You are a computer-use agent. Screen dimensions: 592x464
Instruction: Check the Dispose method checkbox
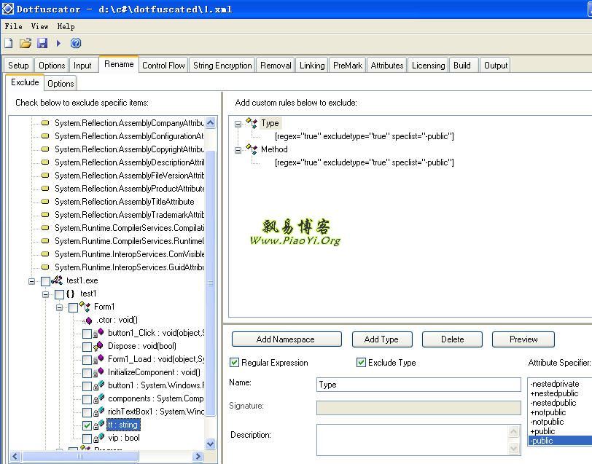click(87, 347)
